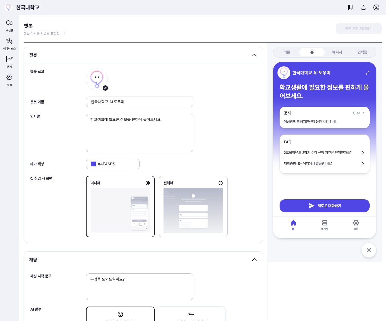Click the 전체뷰 preview thumbnail
Image resolution: width=386 pixels, height=321 pixels.
click(193, 210)
